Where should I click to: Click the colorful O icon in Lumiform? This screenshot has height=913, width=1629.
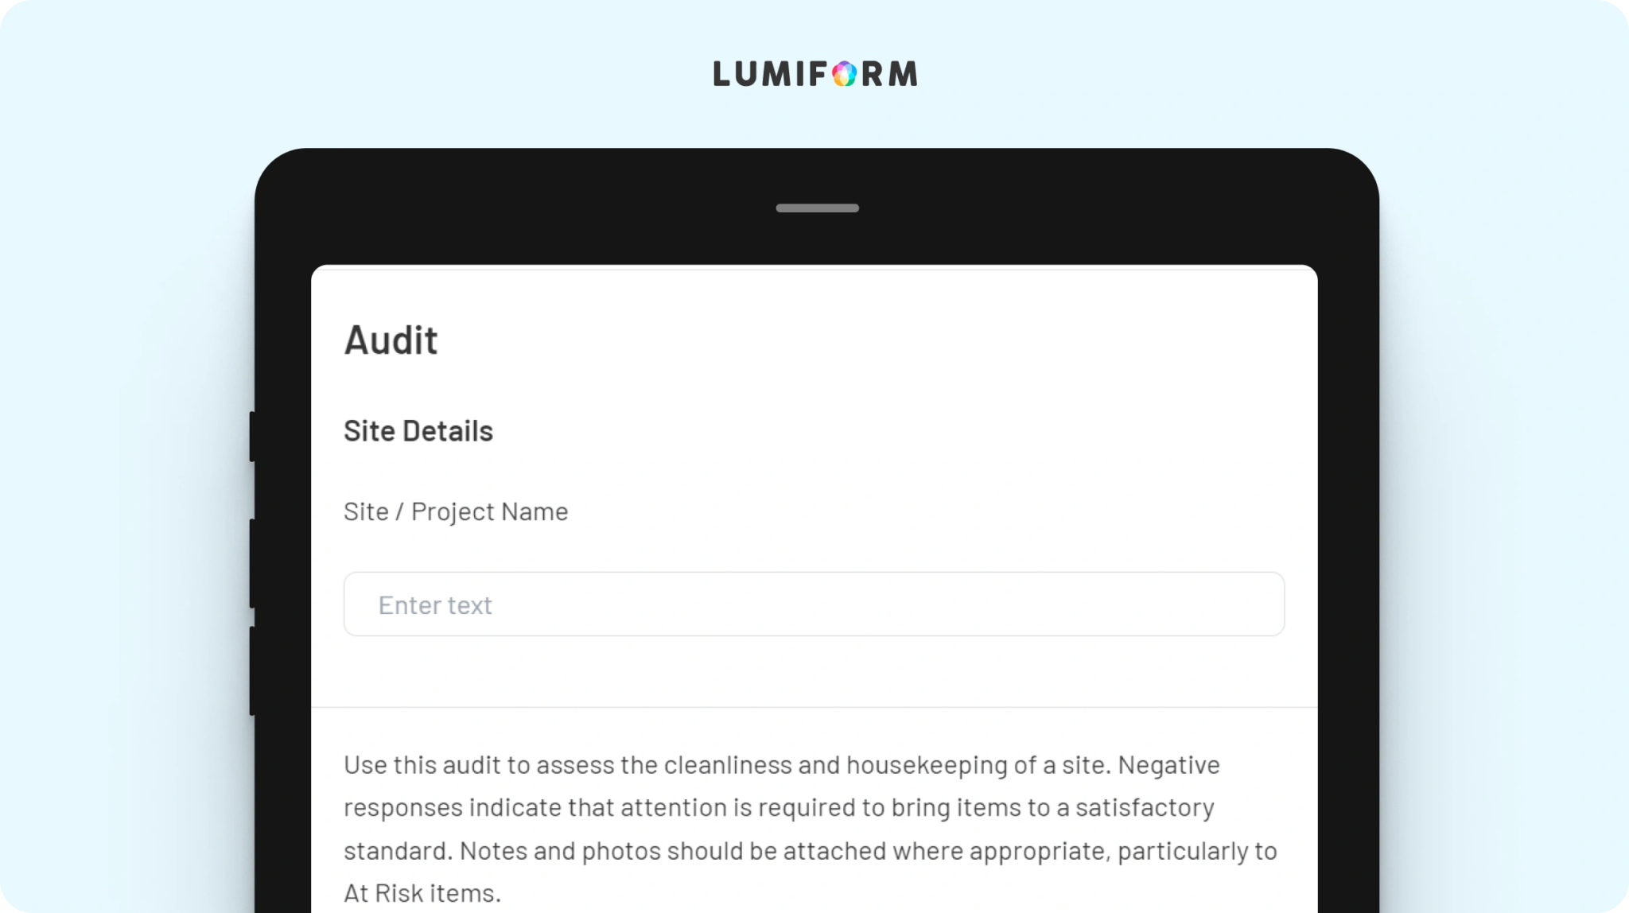pyautogui.click(x=845, y=74)
